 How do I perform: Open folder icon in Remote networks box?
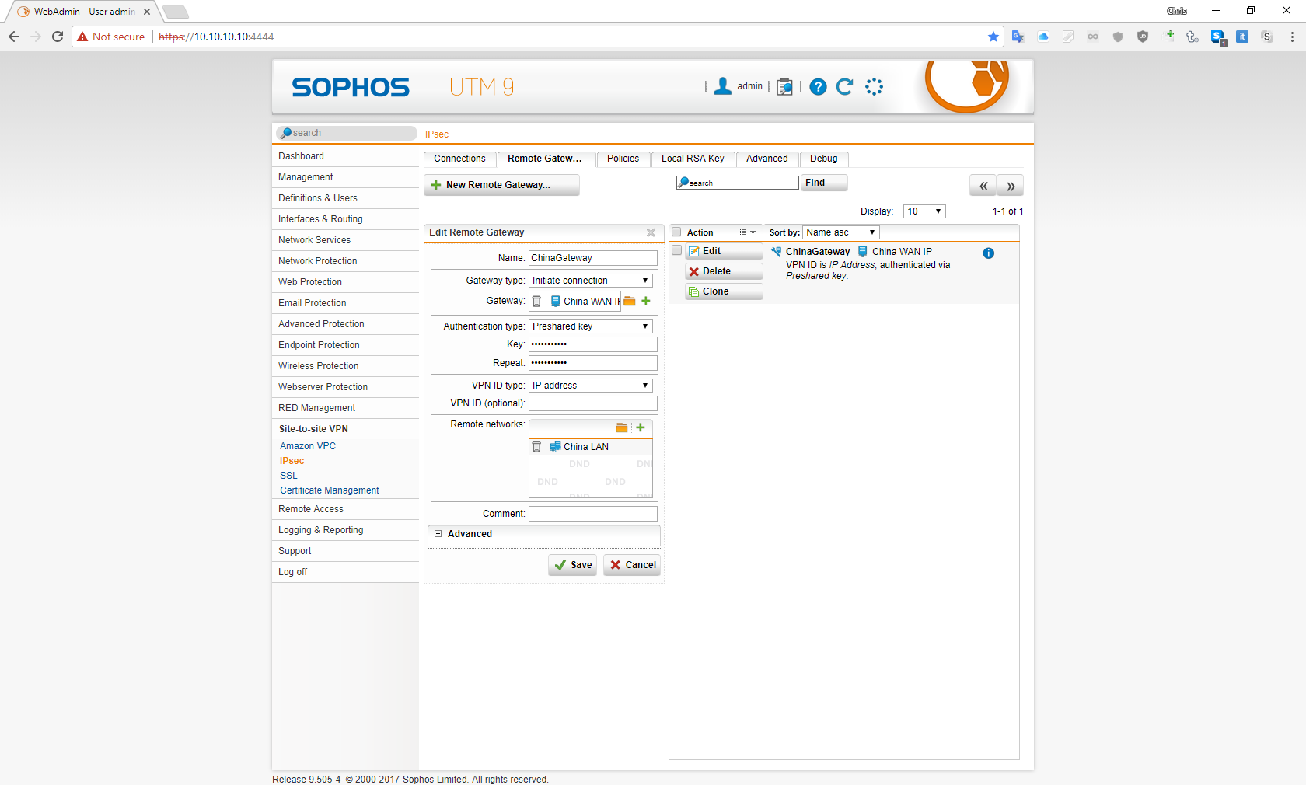[621, 427]
